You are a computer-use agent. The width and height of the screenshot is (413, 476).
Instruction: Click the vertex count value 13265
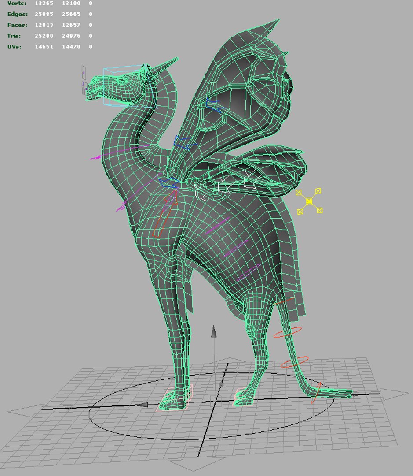pos(44,4)
